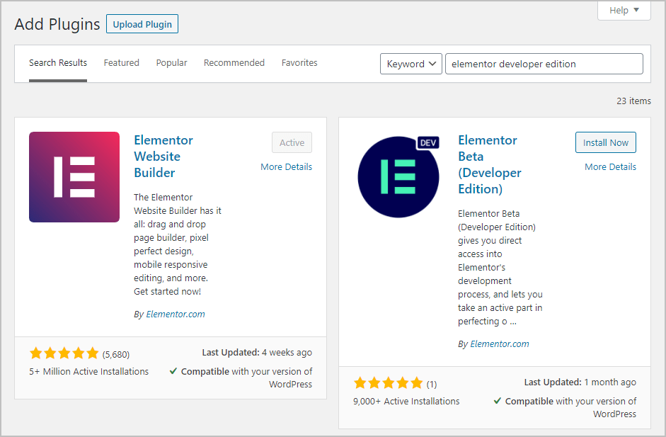The width and height of the screenshot is (666, 437).
Task: Open the Keyword search type dropdown
Action: 410,64
